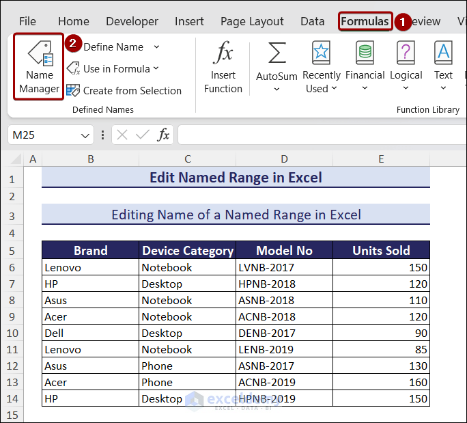Expand the Define Name dropdown arrow
This screenshot has width=467, height=423.
(156, 47)
